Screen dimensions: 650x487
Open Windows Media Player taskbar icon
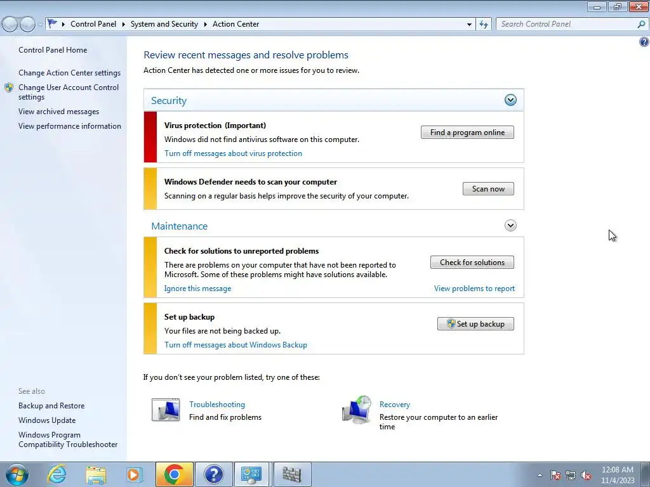click(135, 474)
